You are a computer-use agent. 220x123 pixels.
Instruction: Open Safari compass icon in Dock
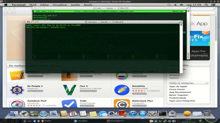[x=44, y=114]
